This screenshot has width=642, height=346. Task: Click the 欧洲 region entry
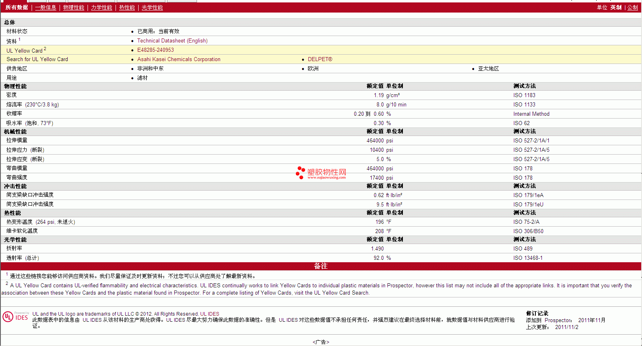tap(313, 69)
